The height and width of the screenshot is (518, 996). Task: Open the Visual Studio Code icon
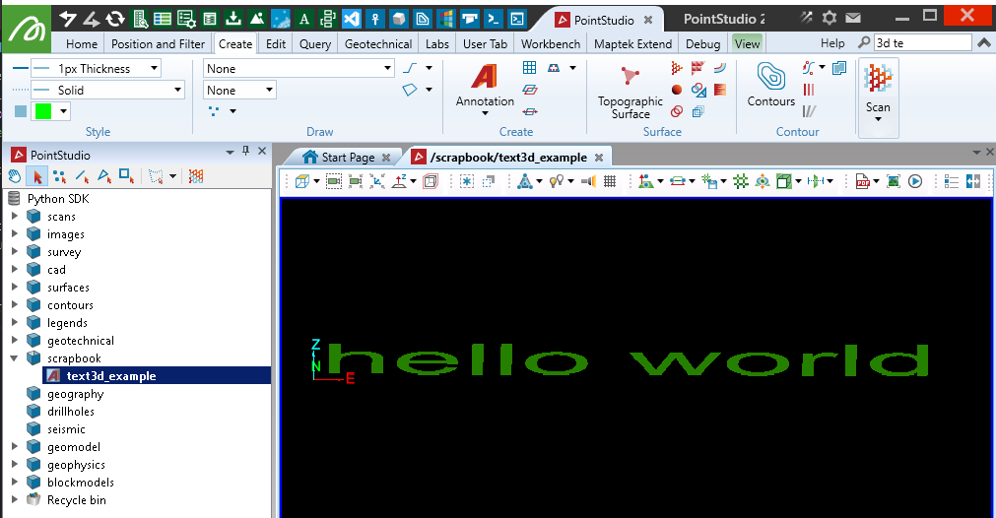[x=352, y=19]
